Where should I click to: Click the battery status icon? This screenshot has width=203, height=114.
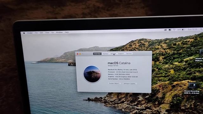point(183,29)
